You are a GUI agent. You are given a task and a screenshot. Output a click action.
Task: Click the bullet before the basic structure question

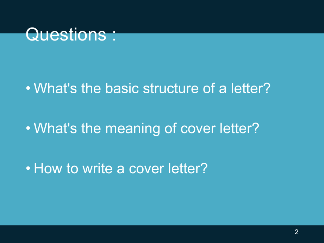click(x=28, y=89)
